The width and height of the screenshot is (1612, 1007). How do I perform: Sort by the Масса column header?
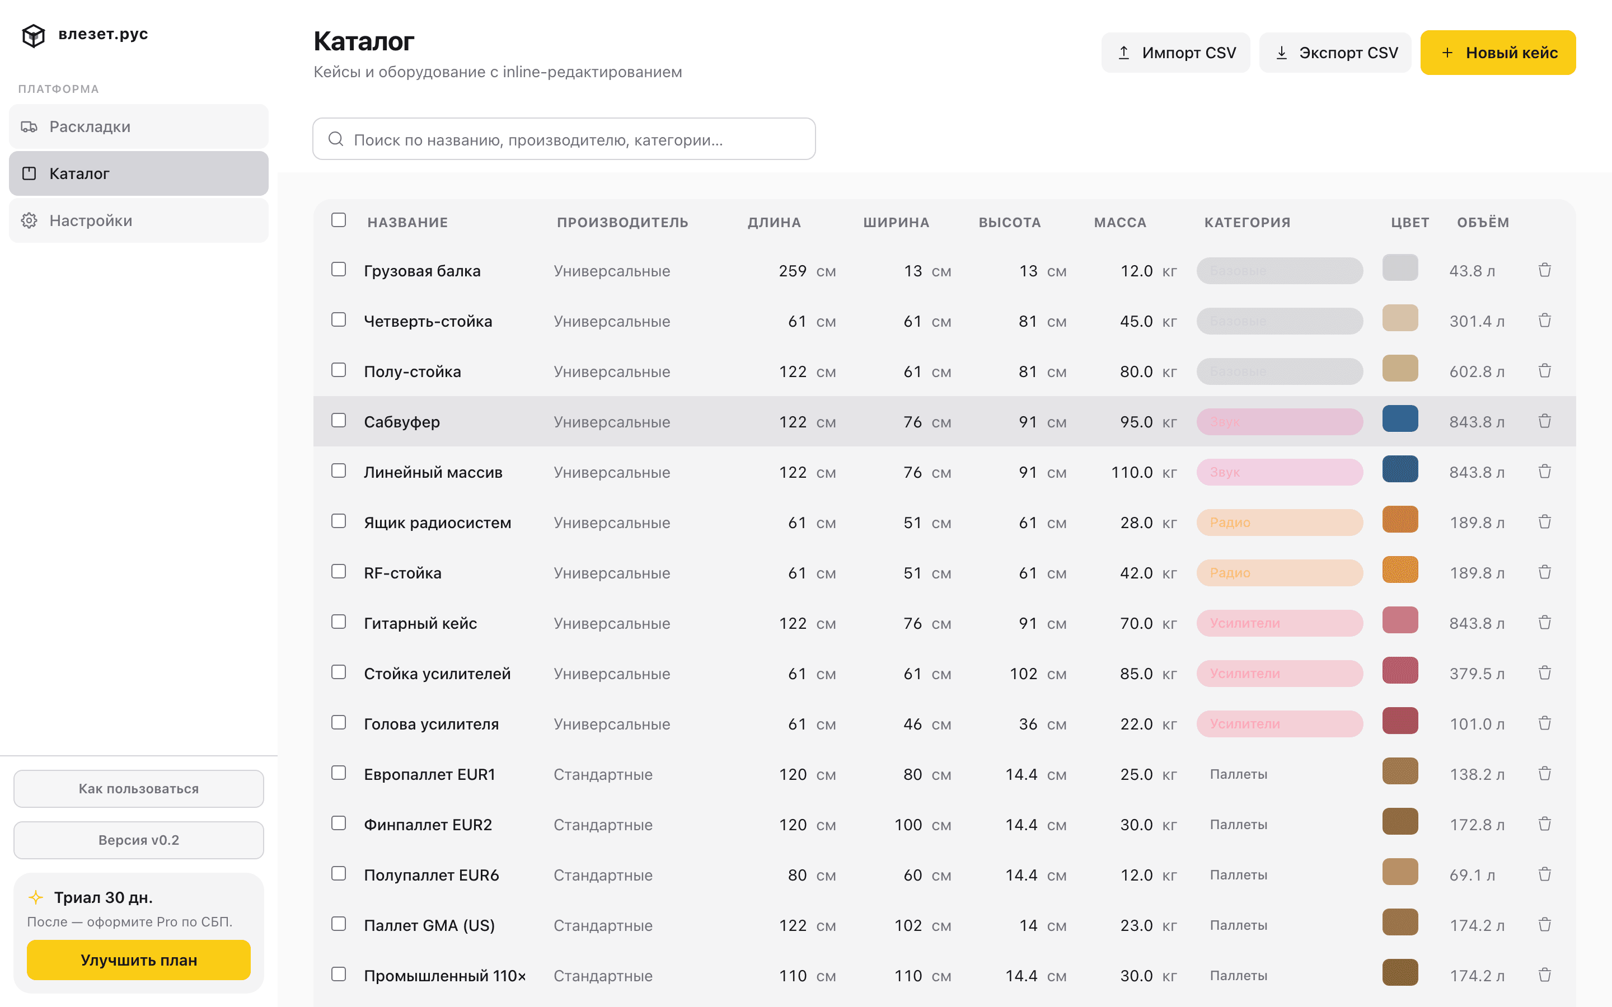pos(1120,223)
